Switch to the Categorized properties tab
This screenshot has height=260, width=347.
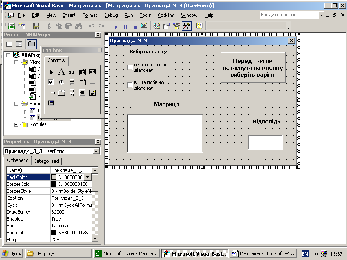click(x=46, y=161)
